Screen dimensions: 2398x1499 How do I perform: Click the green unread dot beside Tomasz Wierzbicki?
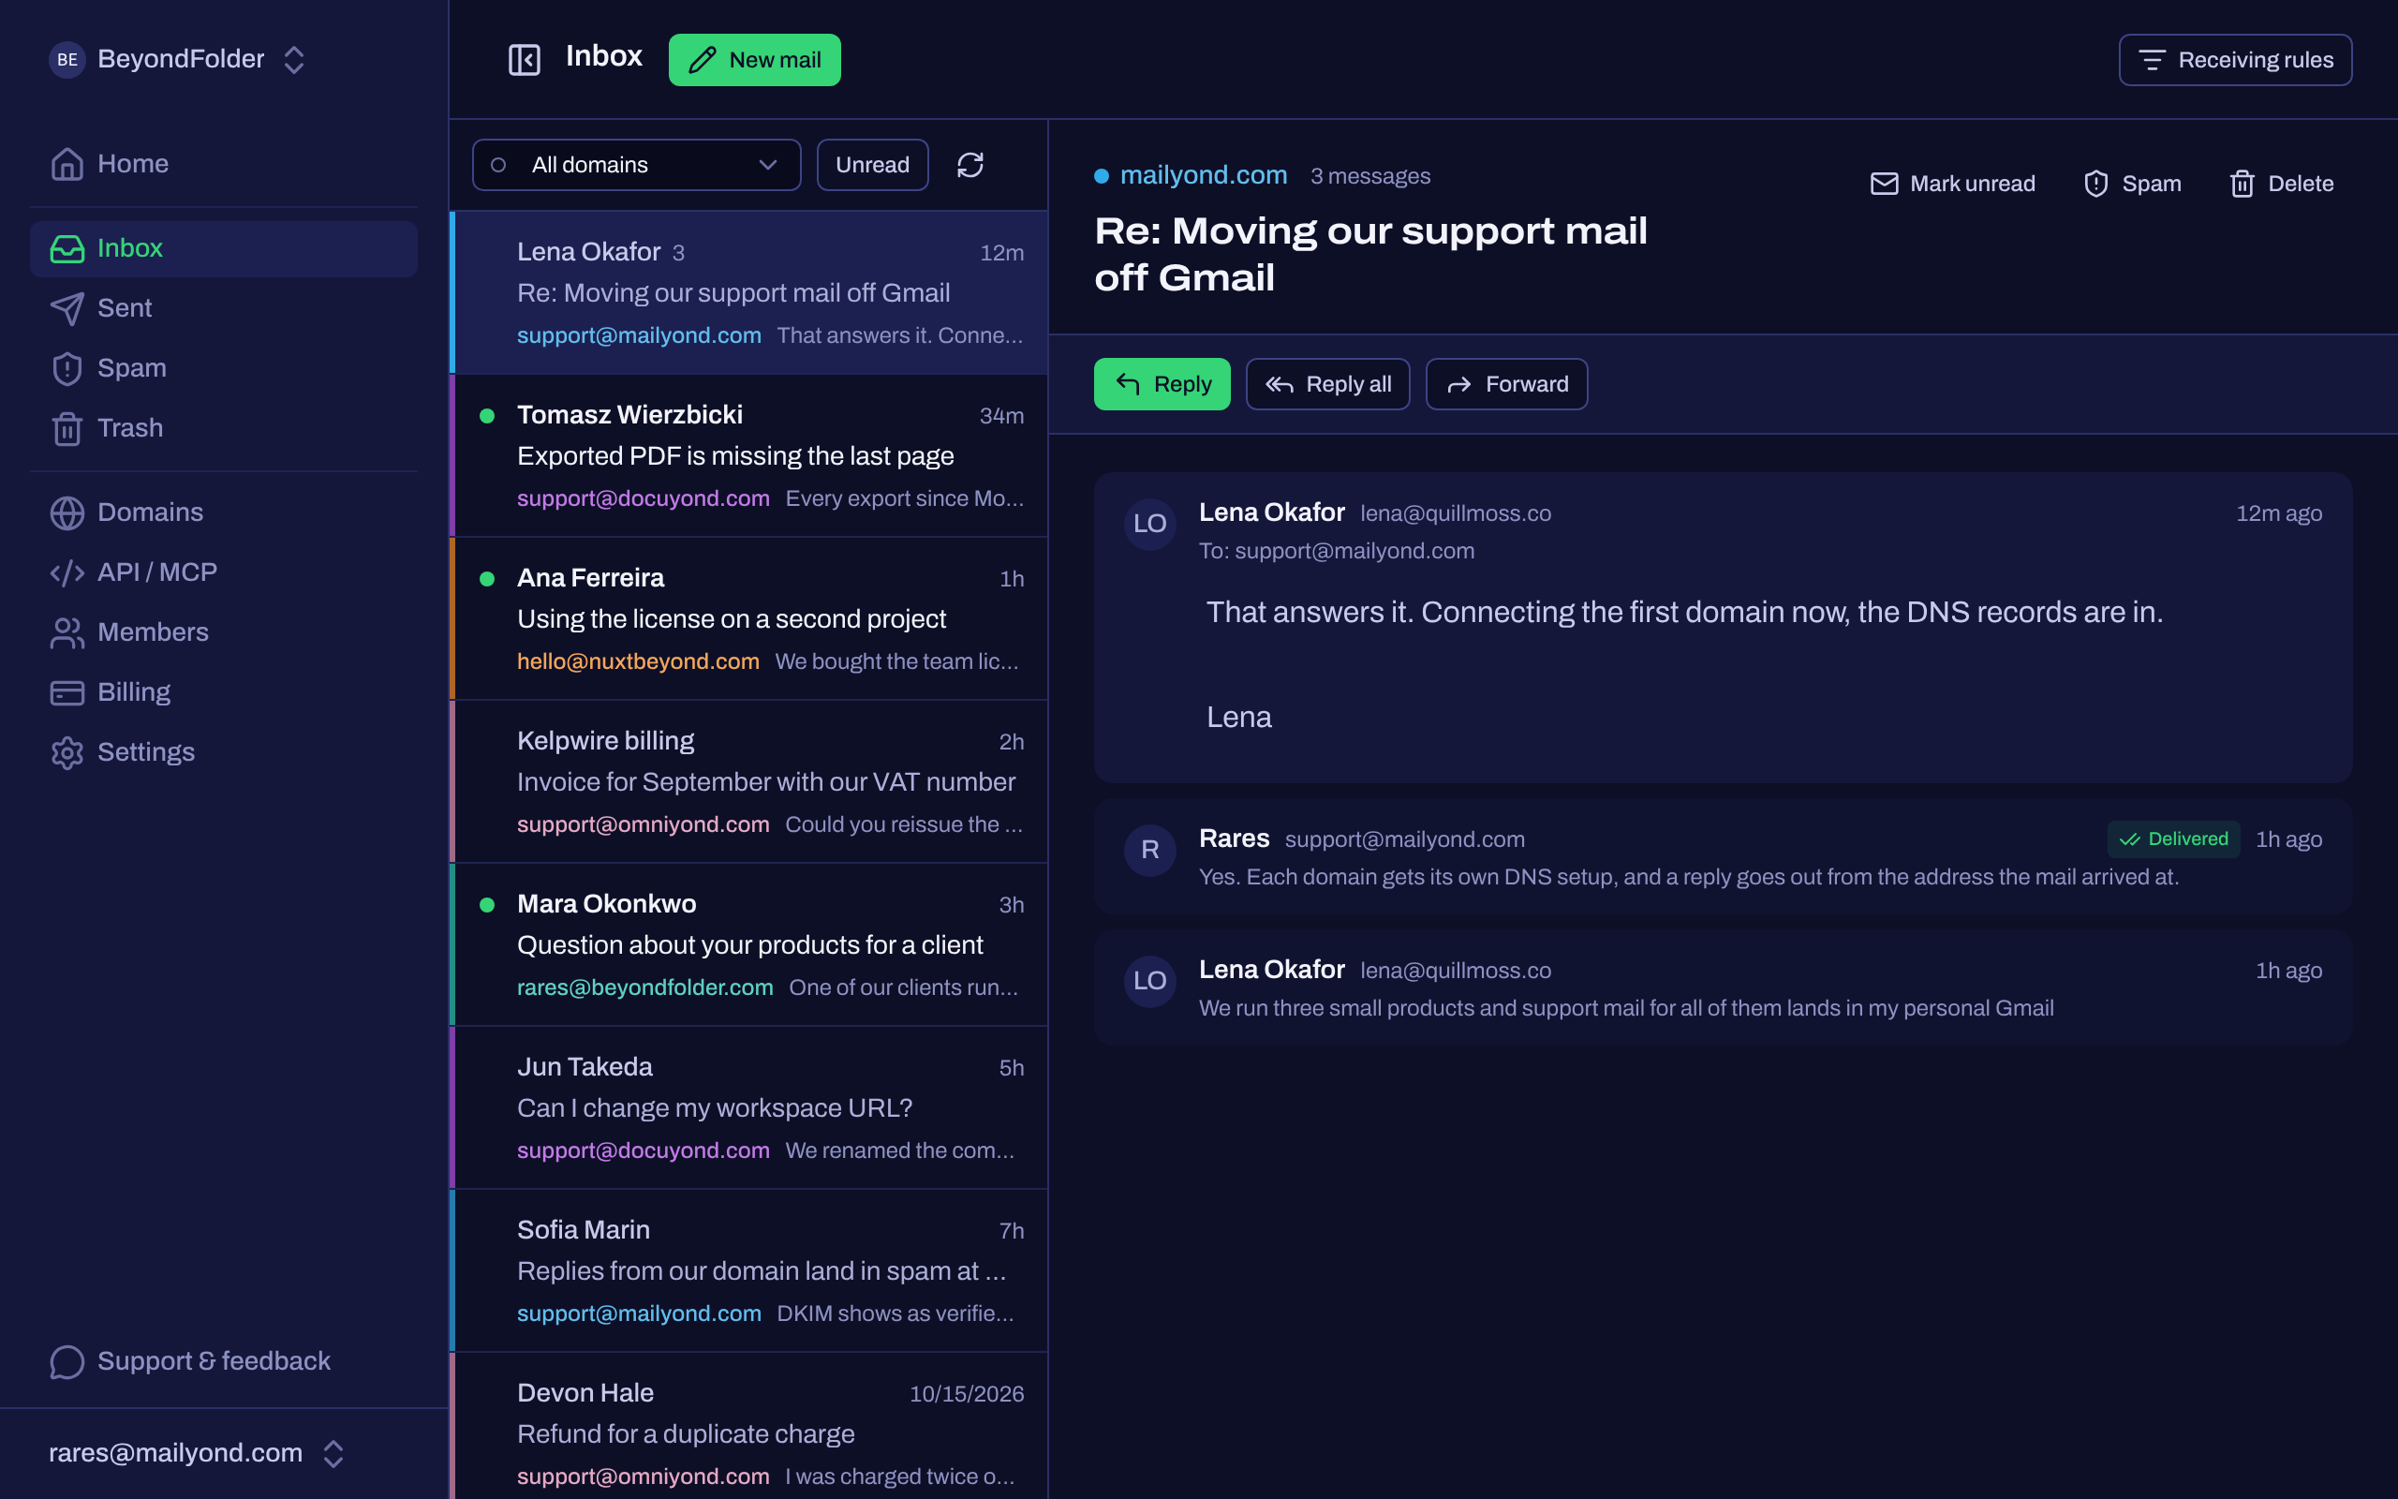pos(486,415)
